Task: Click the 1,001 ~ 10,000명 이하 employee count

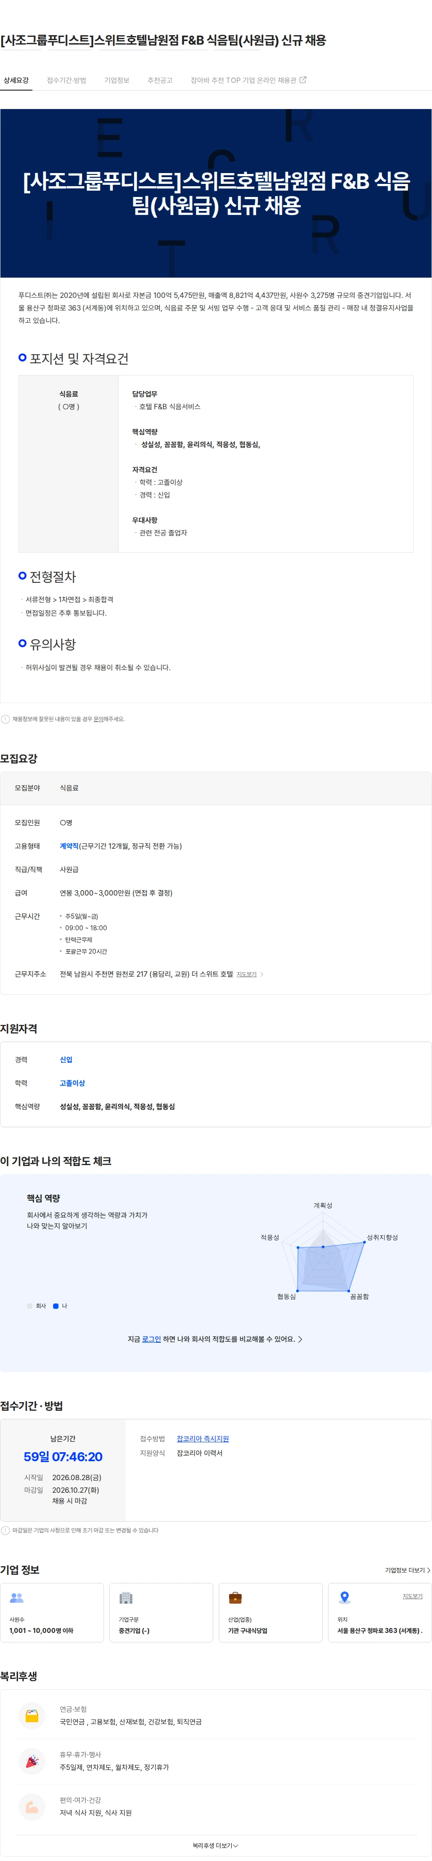Action: 41,1630
